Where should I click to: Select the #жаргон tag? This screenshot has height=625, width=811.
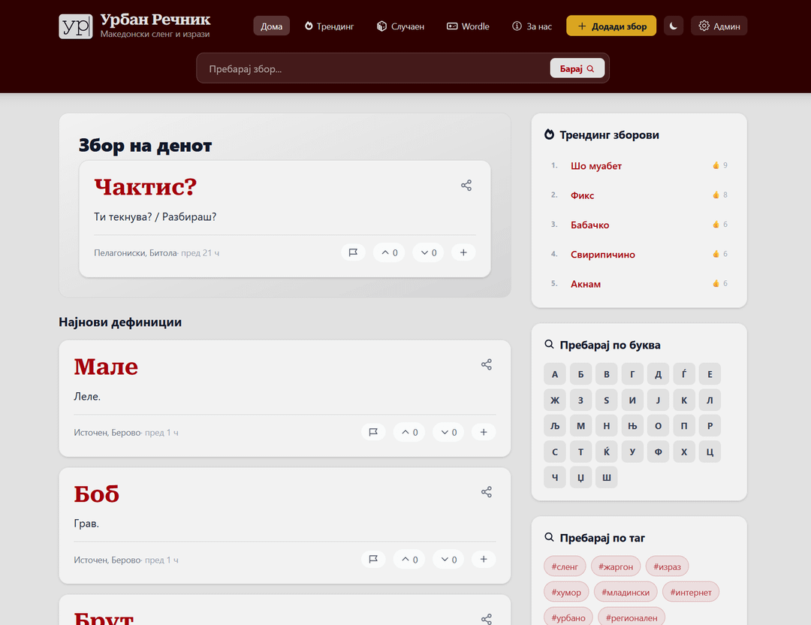click(613, 566)
